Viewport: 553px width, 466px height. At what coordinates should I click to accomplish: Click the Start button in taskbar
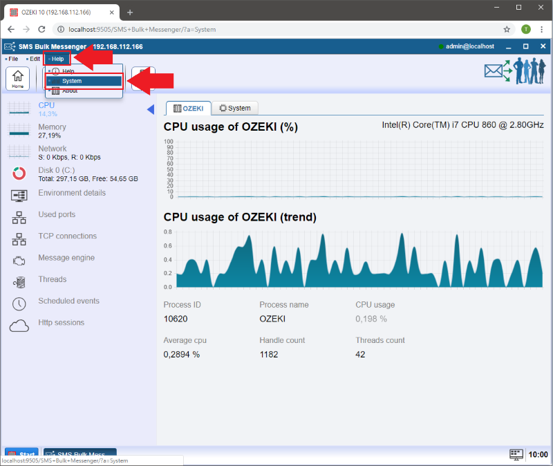pyautogui.click(x=21, y=454)
